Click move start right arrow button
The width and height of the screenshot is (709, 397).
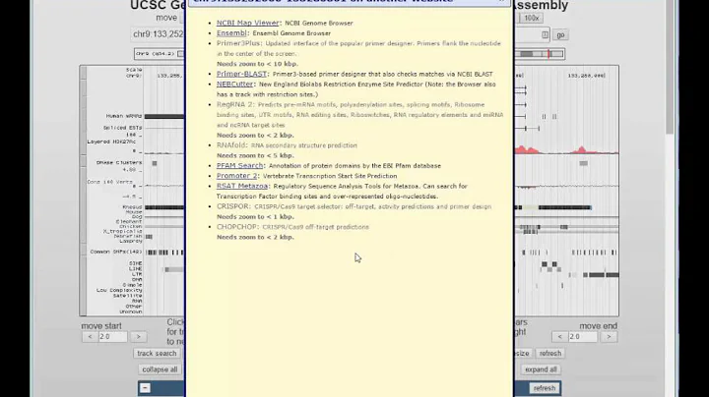point(139,336)
